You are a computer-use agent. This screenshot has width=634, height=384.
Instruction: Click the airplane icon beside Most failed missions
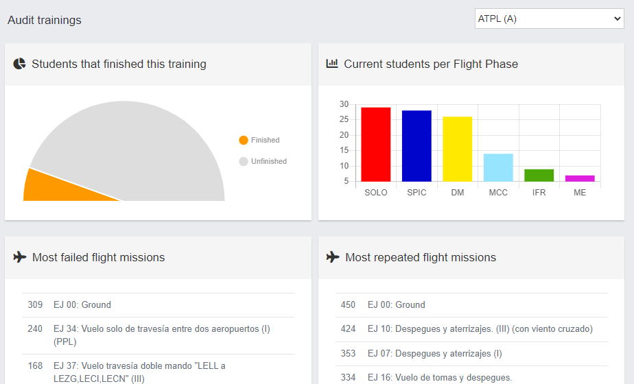[20, 257]
